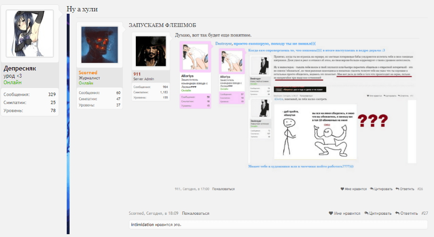Open Scorned username link
The height and width of the screenshot is (237, 434).
tap(88, 73)
